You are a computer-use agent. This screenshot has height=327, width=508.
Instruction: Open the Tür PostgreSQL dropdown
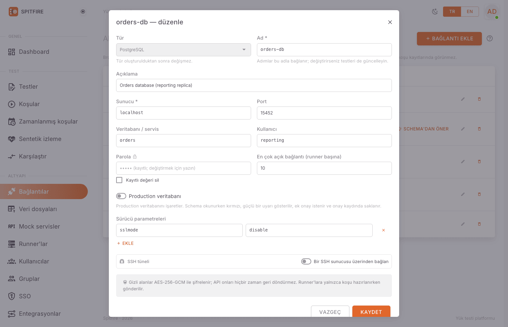[183, 50]
